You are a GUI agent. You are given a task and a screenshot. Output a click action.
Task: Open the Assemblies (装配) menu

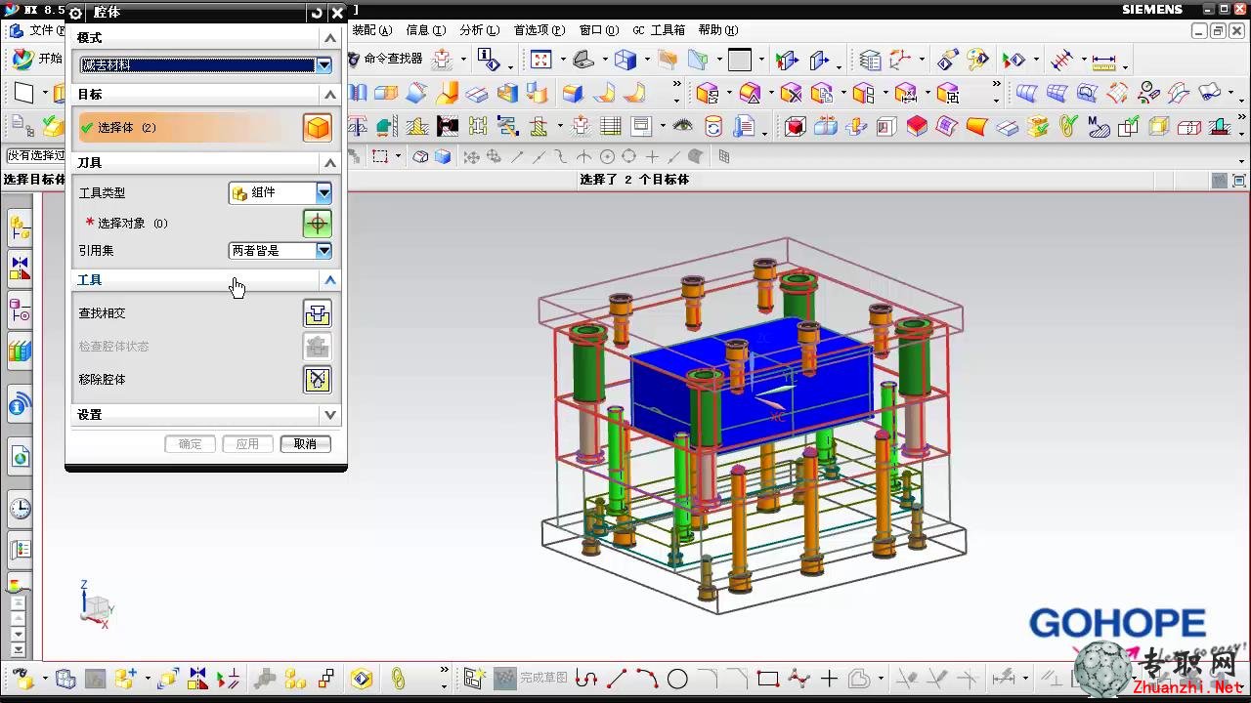click(372, 30)
